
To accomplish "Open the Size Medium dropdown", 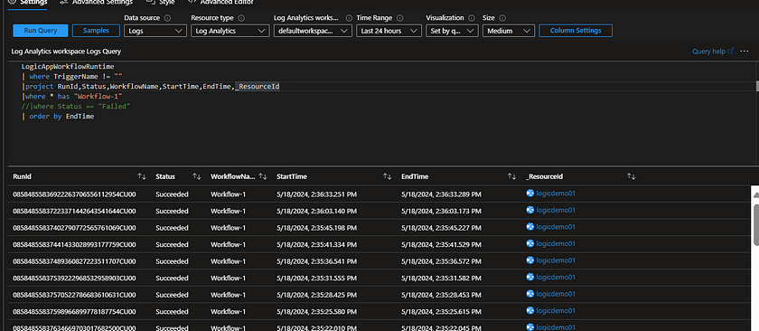I will tap(509, 31).
